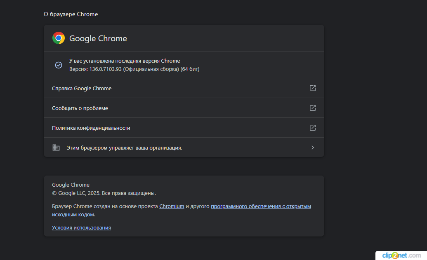Expand the organization management chevron
This screenshot has height=260, width=427.
[x=313, y=148]
